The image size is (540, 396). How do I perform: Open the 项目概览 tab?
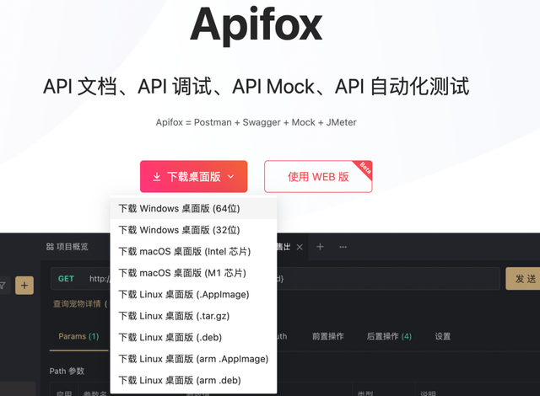pos(67,247)
